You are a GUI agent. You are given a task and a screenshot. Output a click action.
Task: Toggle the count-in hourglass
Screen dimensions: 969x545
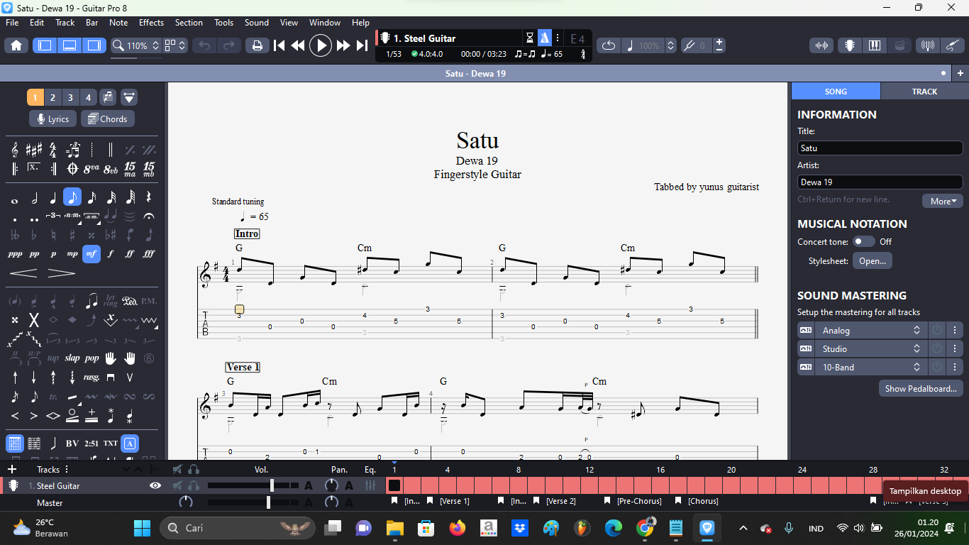click(529, 38)
